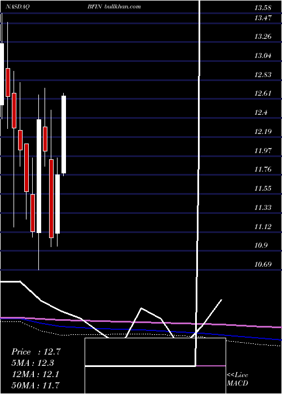This screenshot has height=394, width=282.
Task: Click the 13.26 price axis label
Action: [263, 37]
